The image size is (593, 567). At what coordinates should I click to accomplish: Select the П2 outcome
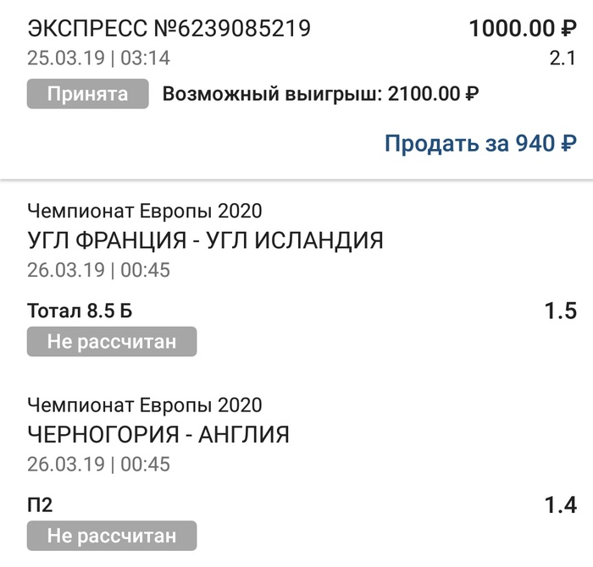click(x=40, y=505)
